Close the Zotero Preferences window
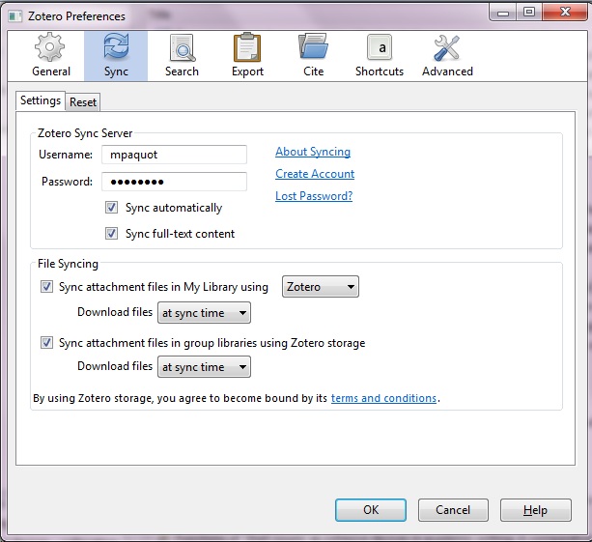The image size is (592, 542). 565,13
